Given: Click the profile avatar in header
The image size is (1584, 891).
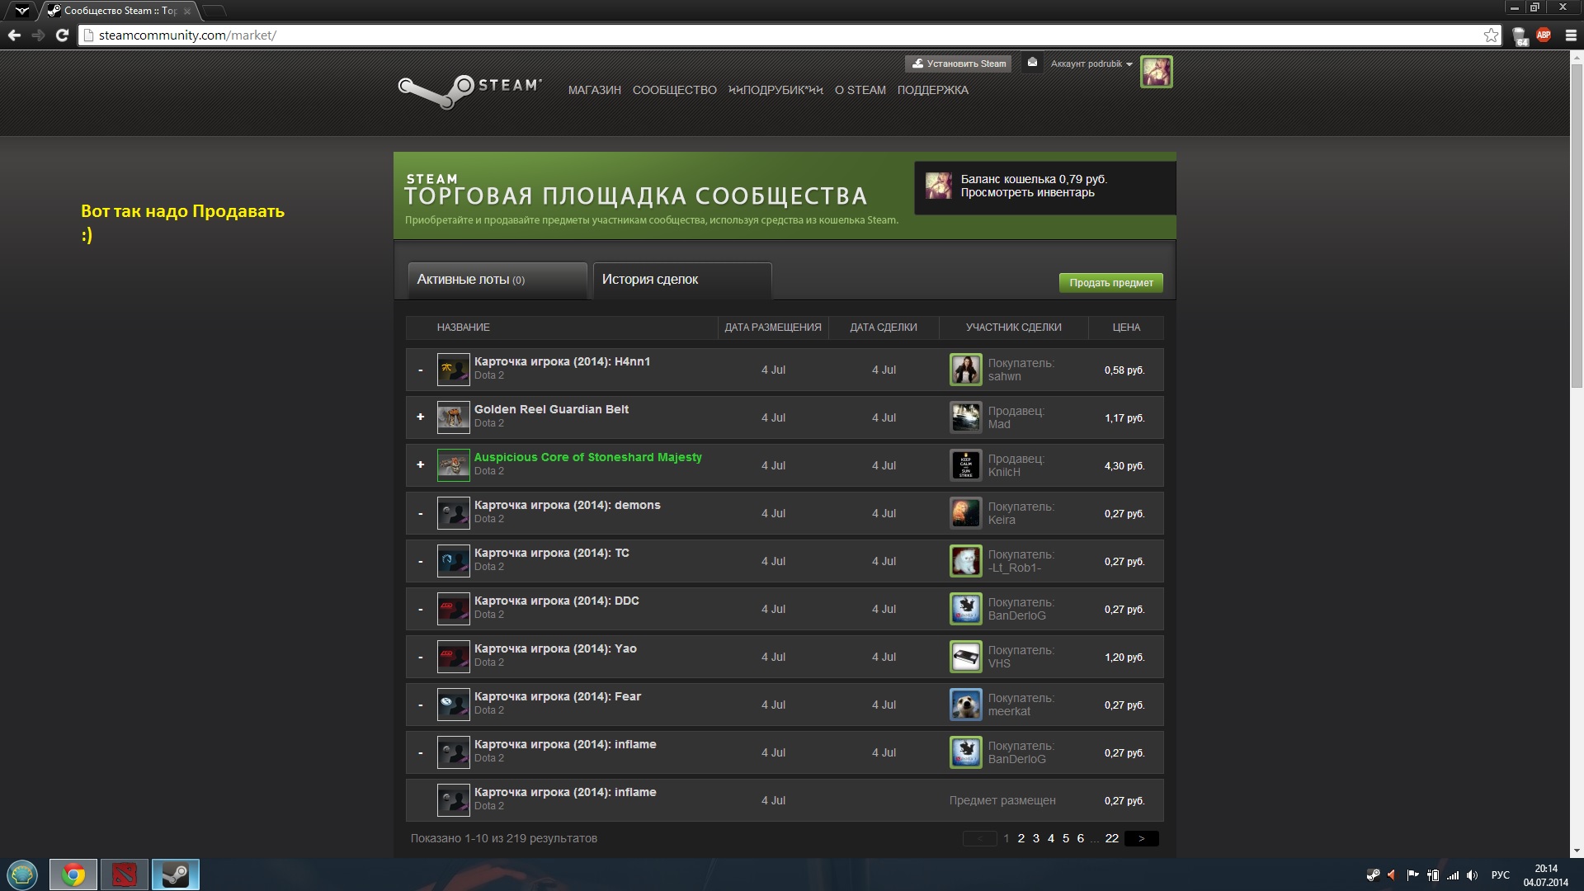Looking at the screenshot, I should pyautogui.click(x=1156, y=72).
